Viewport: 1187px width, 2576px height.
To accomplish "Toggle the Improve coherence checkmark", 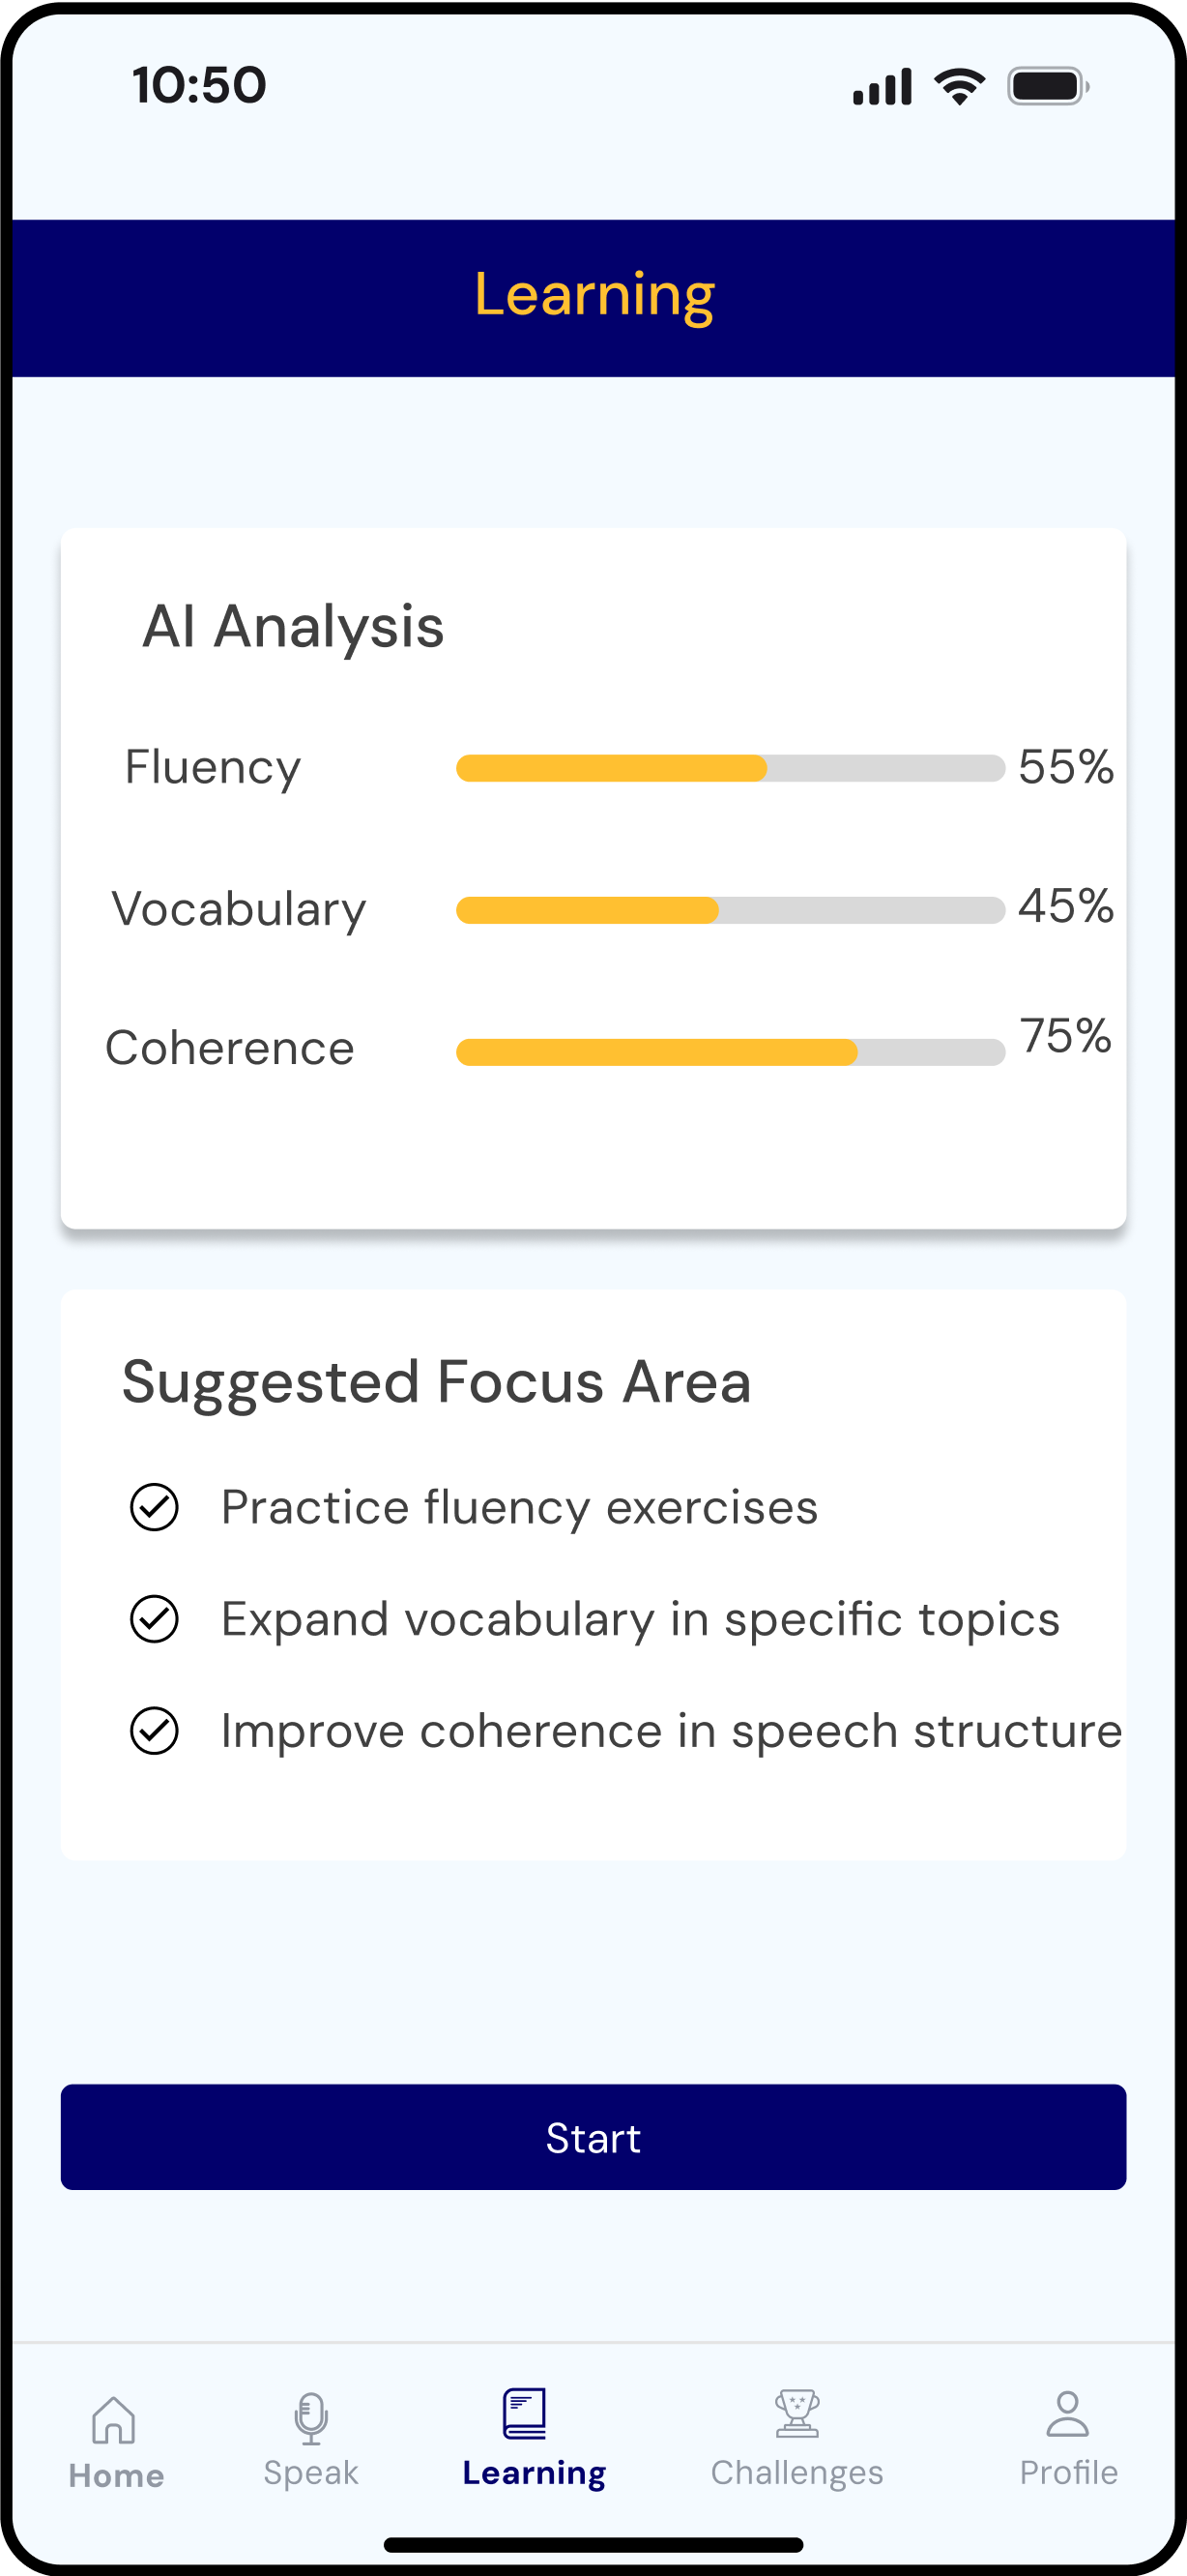I will [x=155, y=1731].
